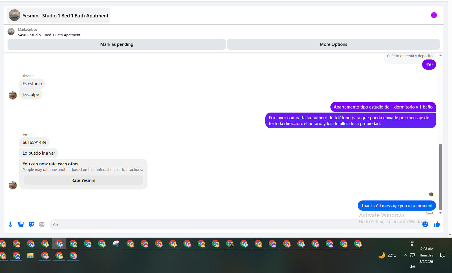Click the chat scrollbar up arrow
The width and height of the screenshot is (452, 273).
tap(440, 55)
